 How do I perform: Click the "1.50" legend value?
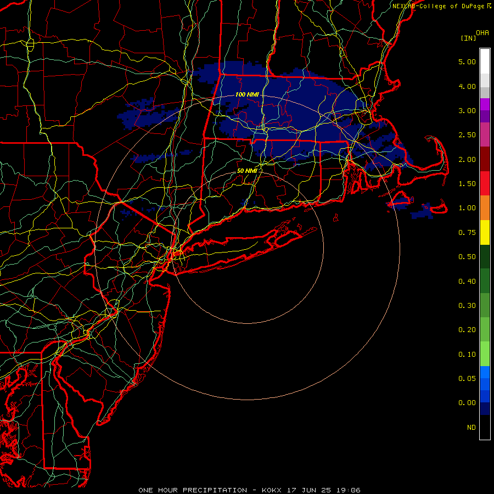(x=467, y=184)
